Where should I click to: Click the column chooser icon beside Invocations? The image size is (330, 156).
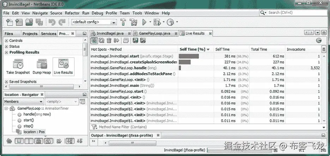[324, 49]
